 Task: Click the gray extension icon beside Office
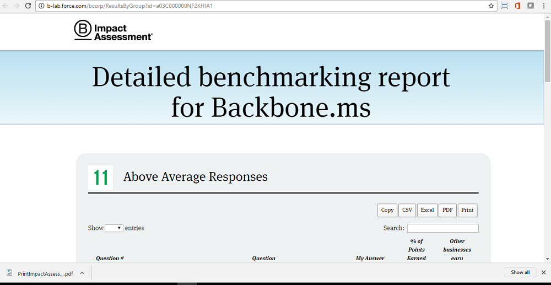pyautogui.click(x=531, y=6)
